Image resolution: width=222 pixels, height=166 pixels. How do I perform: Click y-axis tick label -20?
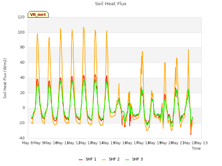click(x=22, y=123)
